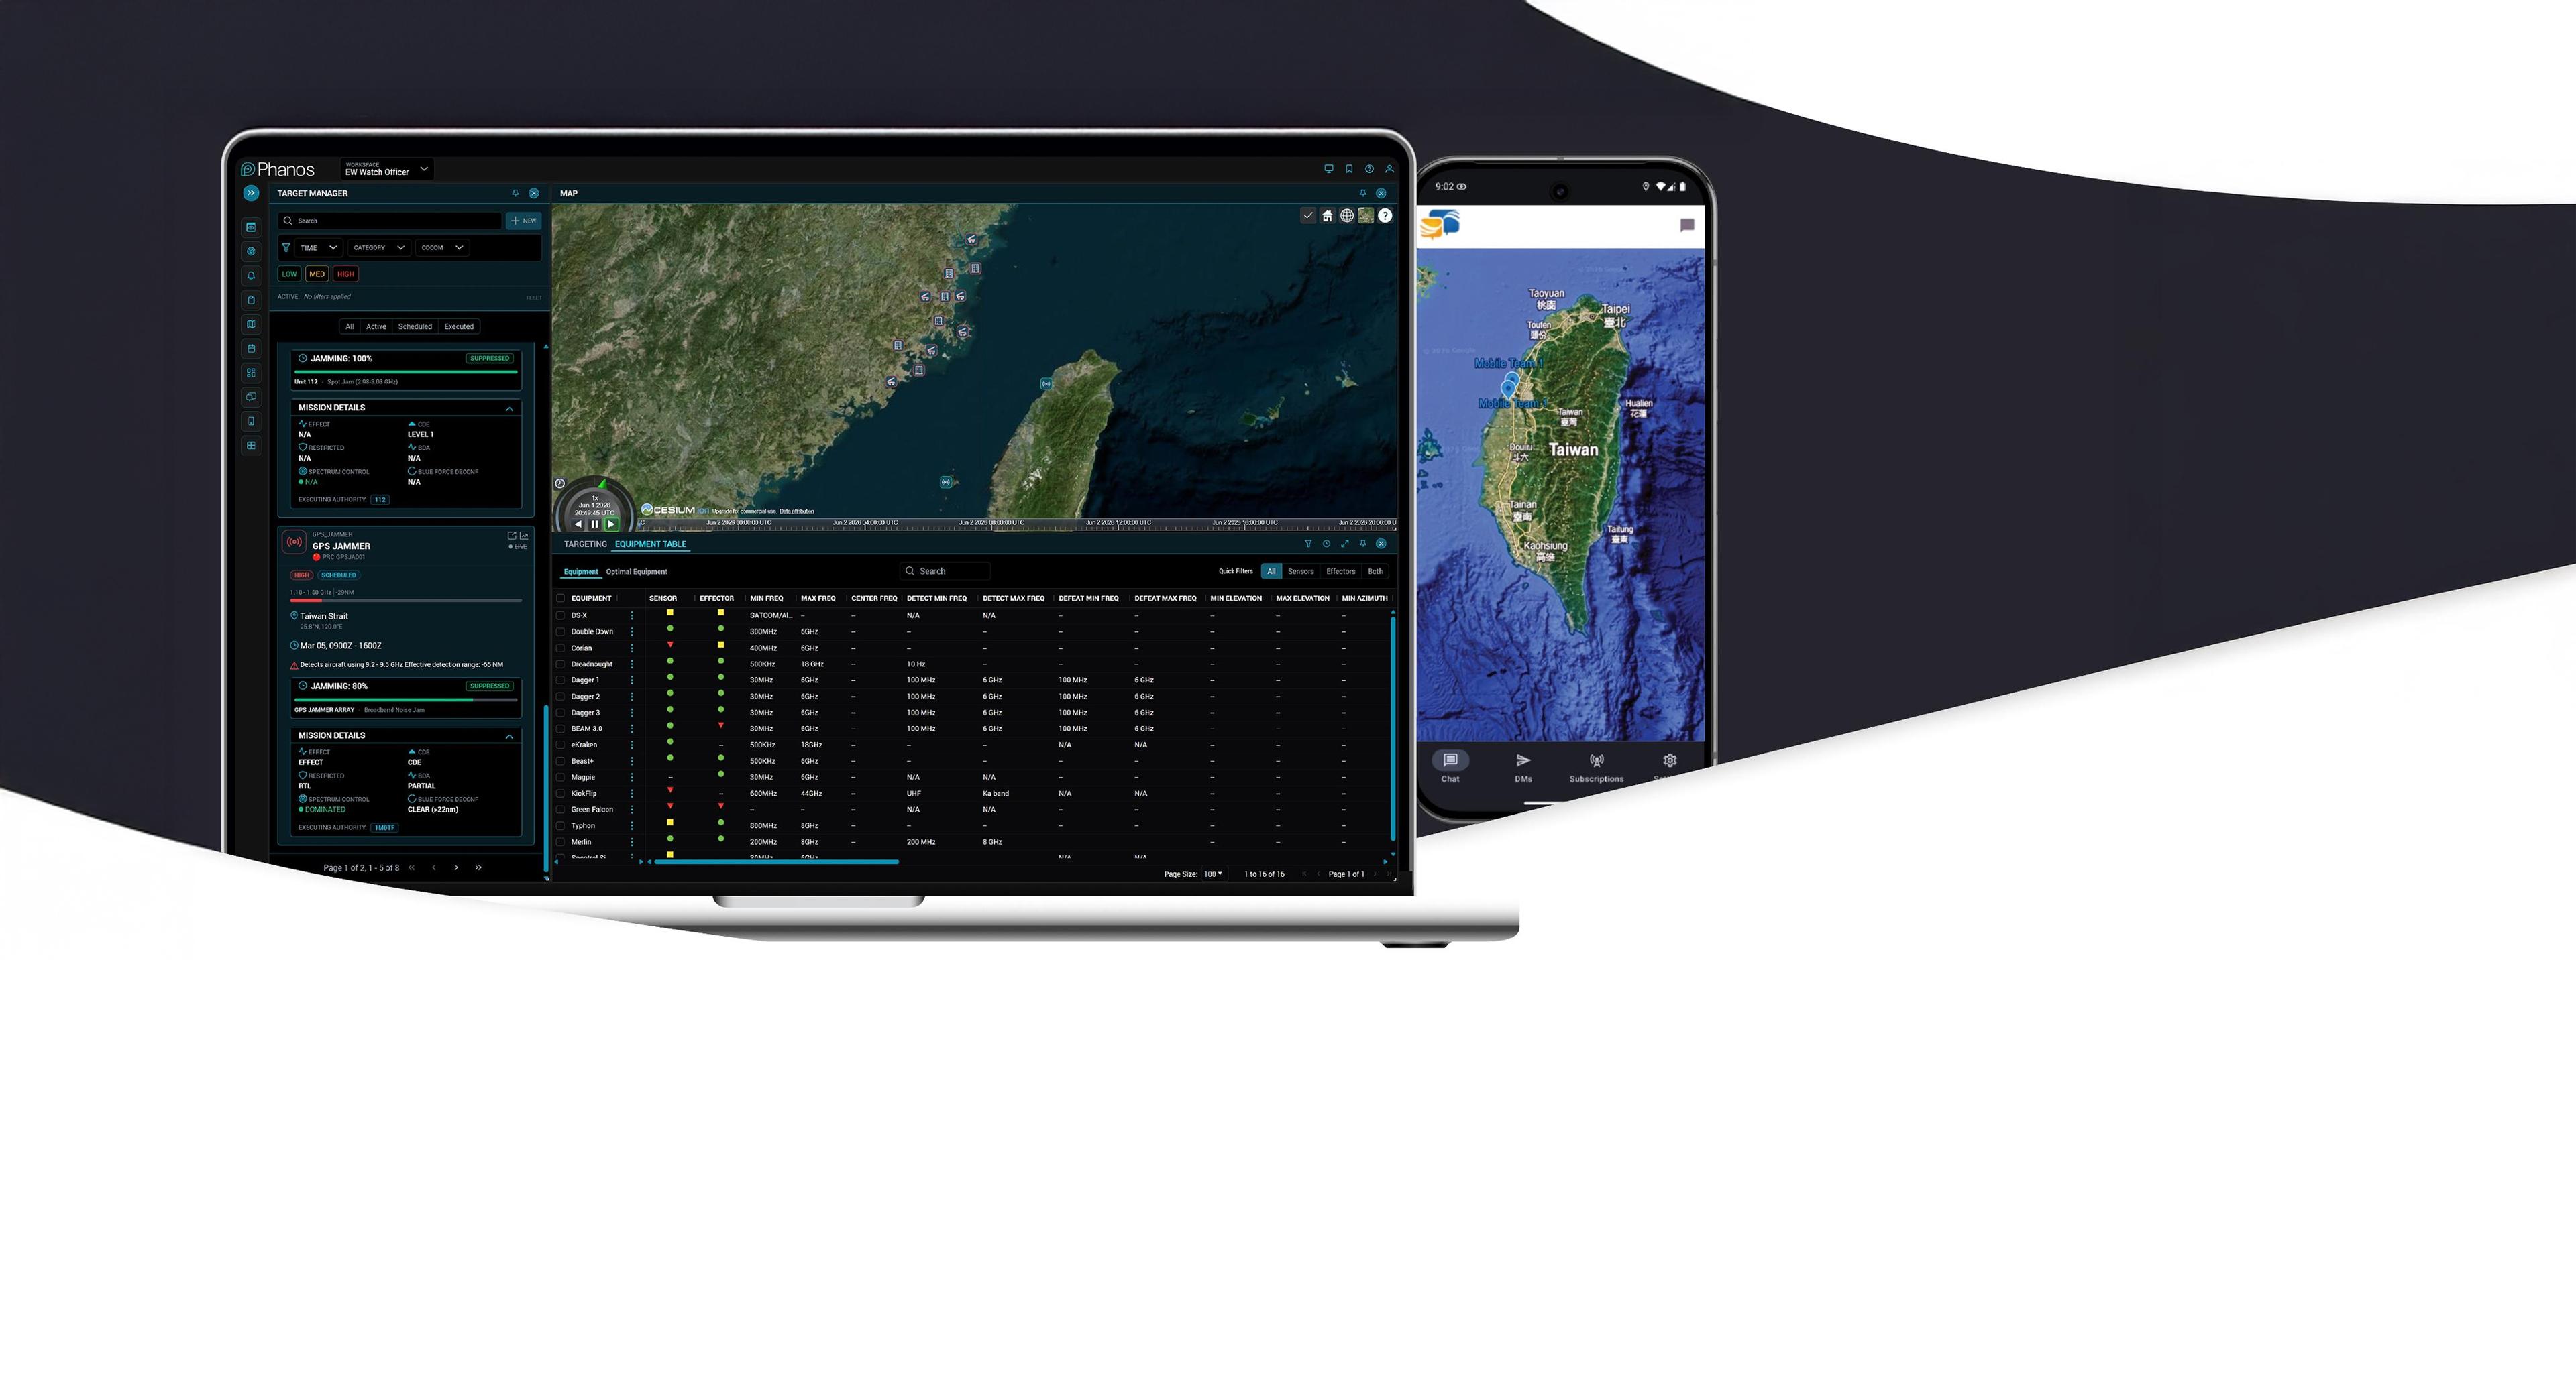Open the COCOM filter dropdown
The width and height of the screenshot is (2576, 1385).
442,248
